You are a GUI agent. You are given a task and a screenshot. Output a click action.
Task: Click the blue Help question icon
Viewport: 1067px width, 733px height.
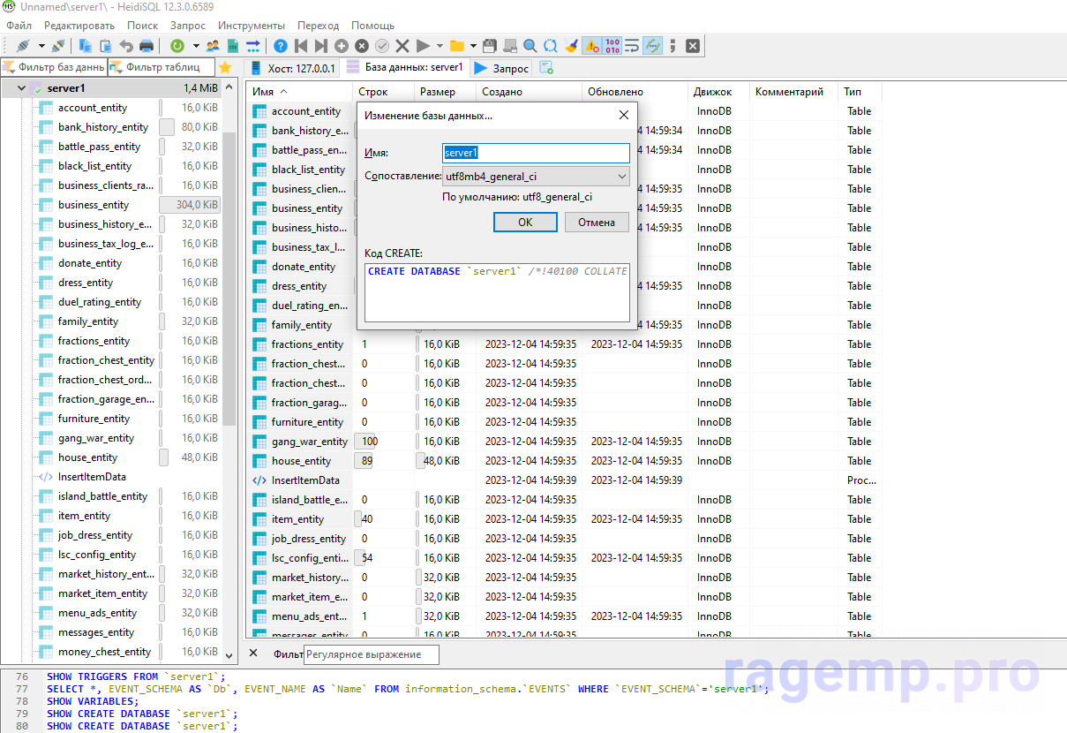281,46
